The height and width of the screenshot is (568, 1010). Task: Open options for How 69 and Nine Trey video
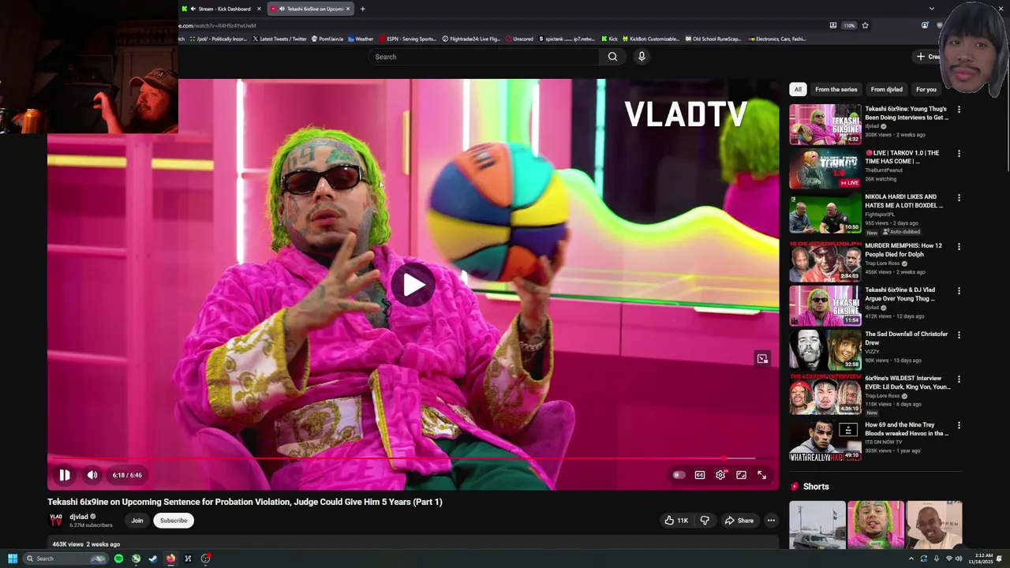[959, 426]
